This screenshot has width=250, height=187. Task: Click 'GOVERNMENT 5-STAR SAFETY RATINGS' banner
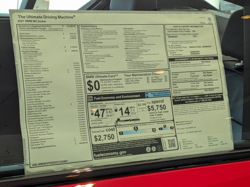point(193,59)
